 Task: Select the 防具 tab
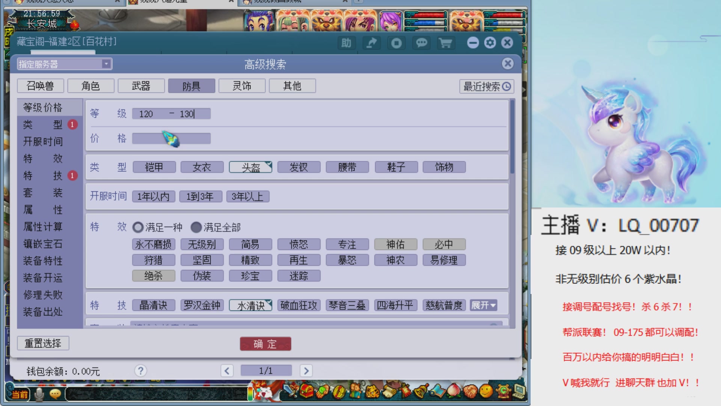pyautogui.click(x=192, y=86)
